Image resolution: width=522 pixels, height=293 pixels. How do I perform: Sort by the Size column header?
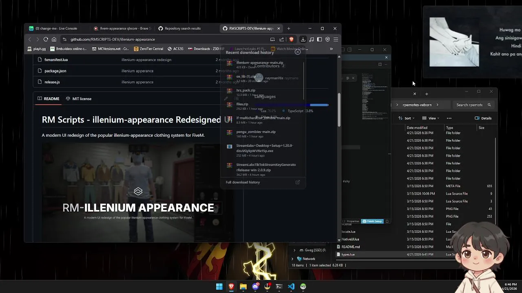pos(482,128)
